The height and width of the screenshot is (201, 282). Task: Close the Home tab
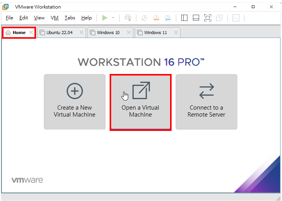31,33
